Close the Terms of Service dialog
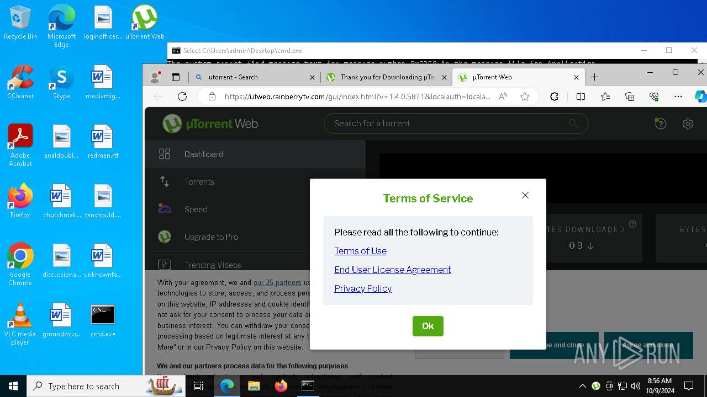The height and width of the screenshot is (397, 707). 525,195
